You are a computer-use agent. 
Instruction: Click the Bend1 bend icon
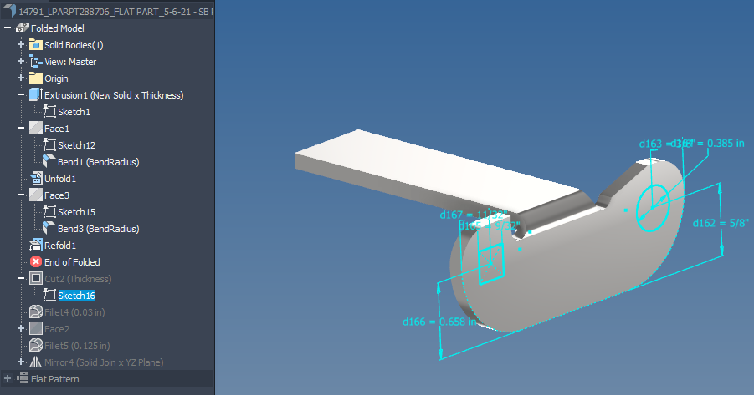pos(49,161)
